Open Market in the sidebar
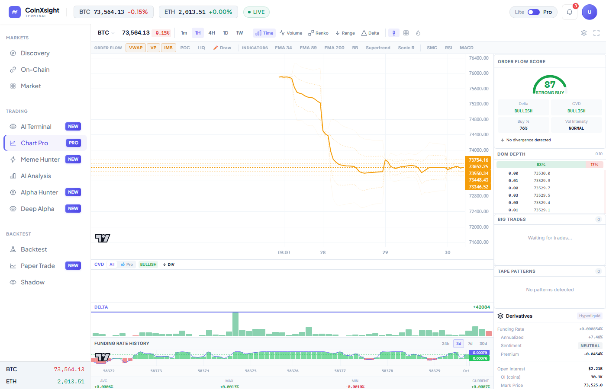606x389 pixels. pyautogui.click(x=45, y=86)
